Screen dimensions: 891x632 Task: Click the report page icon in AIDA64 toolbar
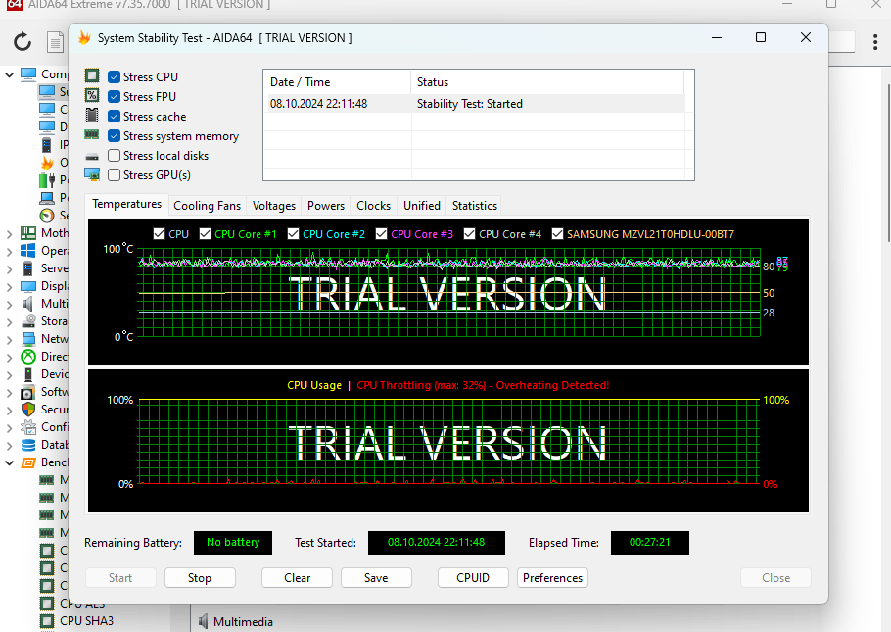55,42
